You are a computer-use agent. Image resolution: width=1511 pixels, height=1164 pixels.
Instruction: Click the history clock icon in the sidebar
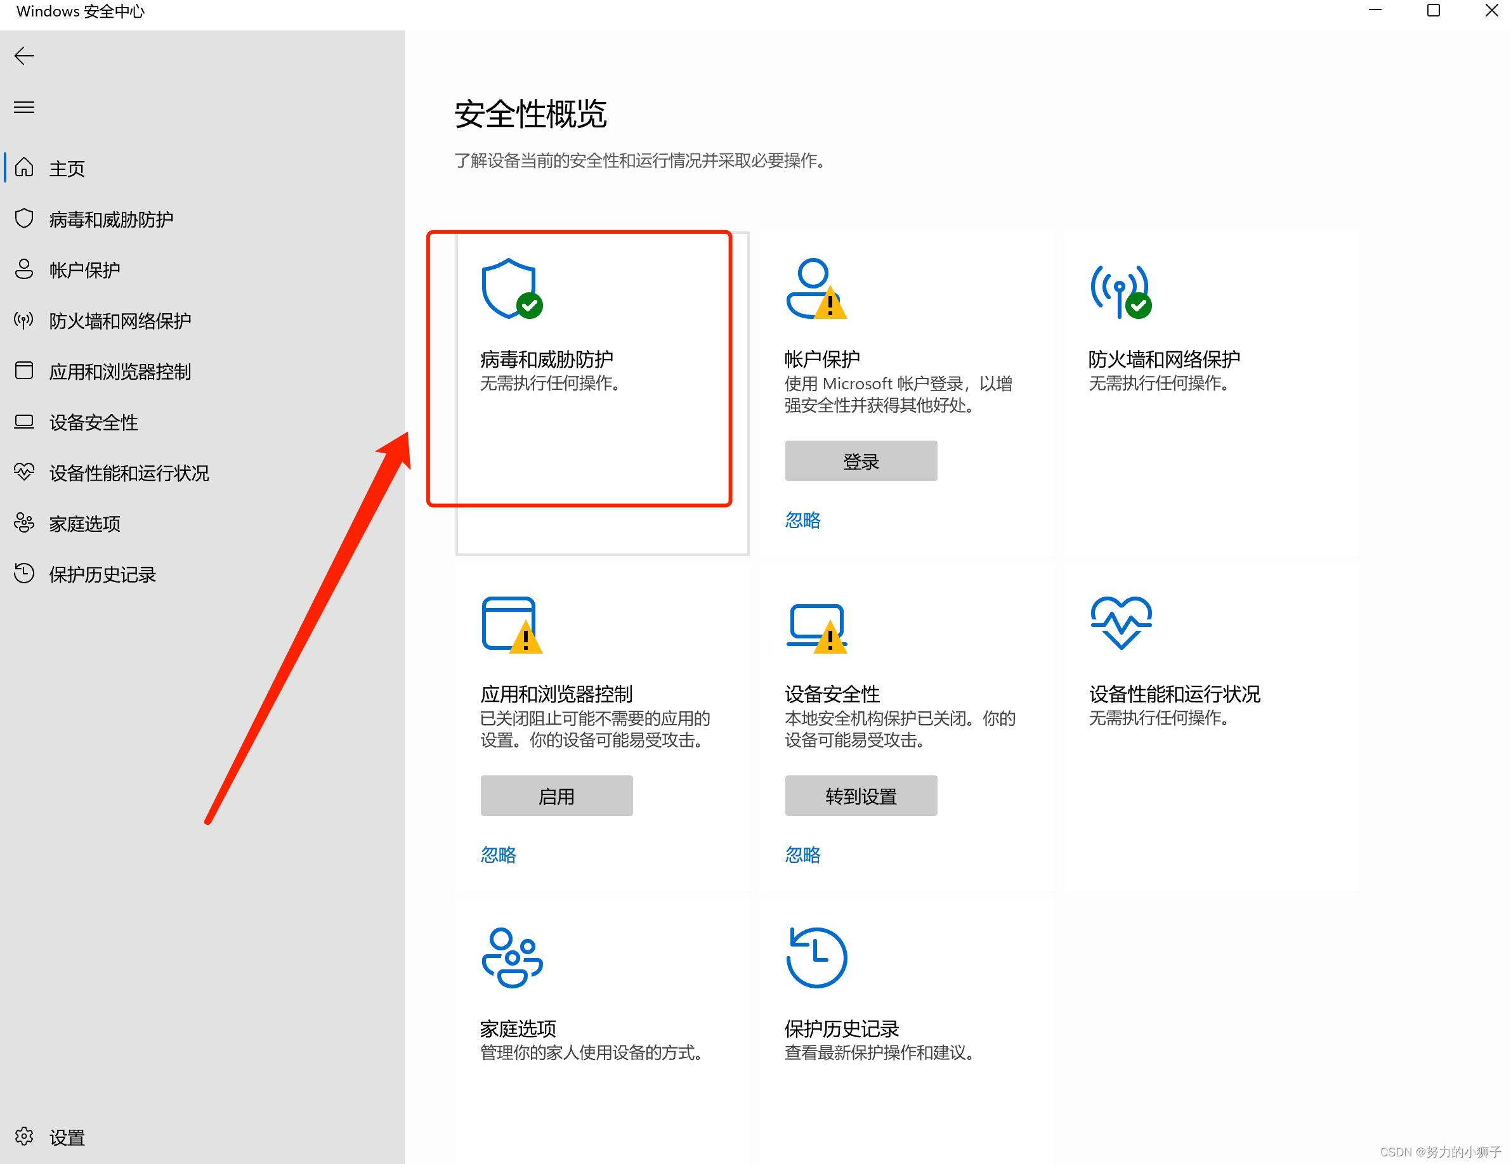pos(24,573)
